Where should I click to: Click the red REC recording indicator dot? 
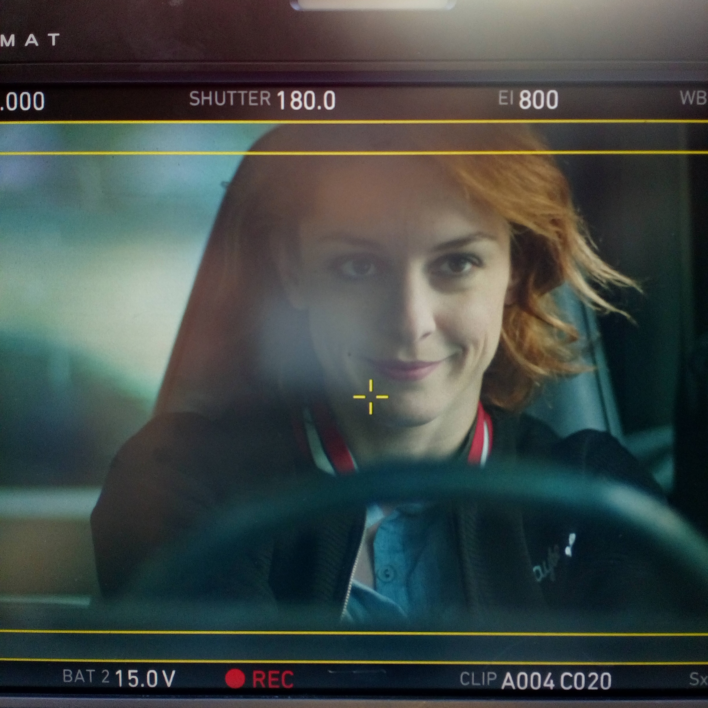point(235,678)
